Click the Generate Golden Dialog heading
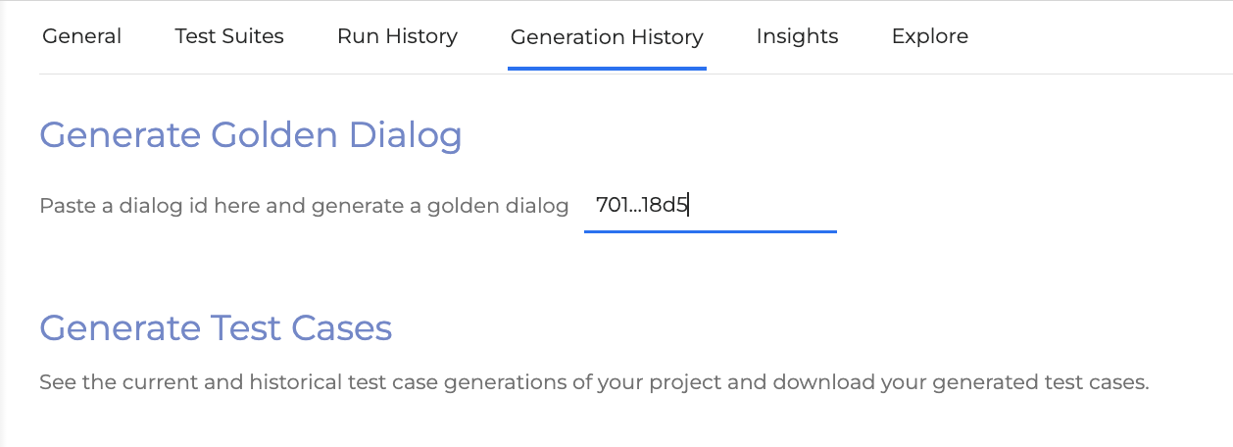The image size is (1233, 447). click(250, 135)
